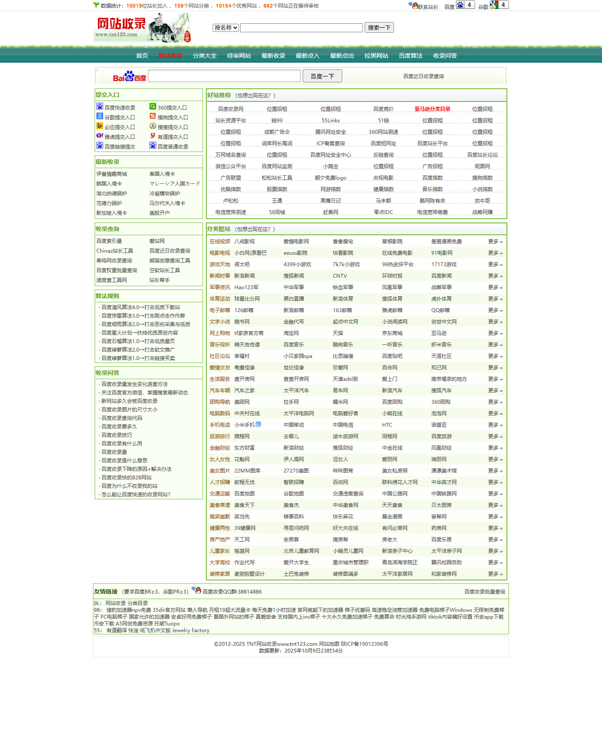The width and height of the screenshot is (602, 729).
Task: Open 分类大全 in navigation bar
Action: (205, 56)
